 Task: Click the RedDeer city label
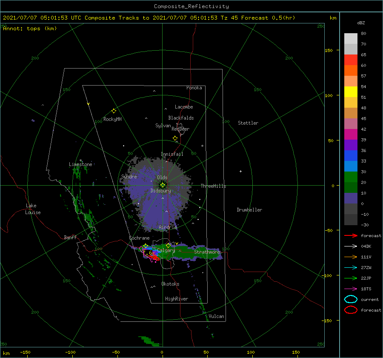tap(180, 129)
